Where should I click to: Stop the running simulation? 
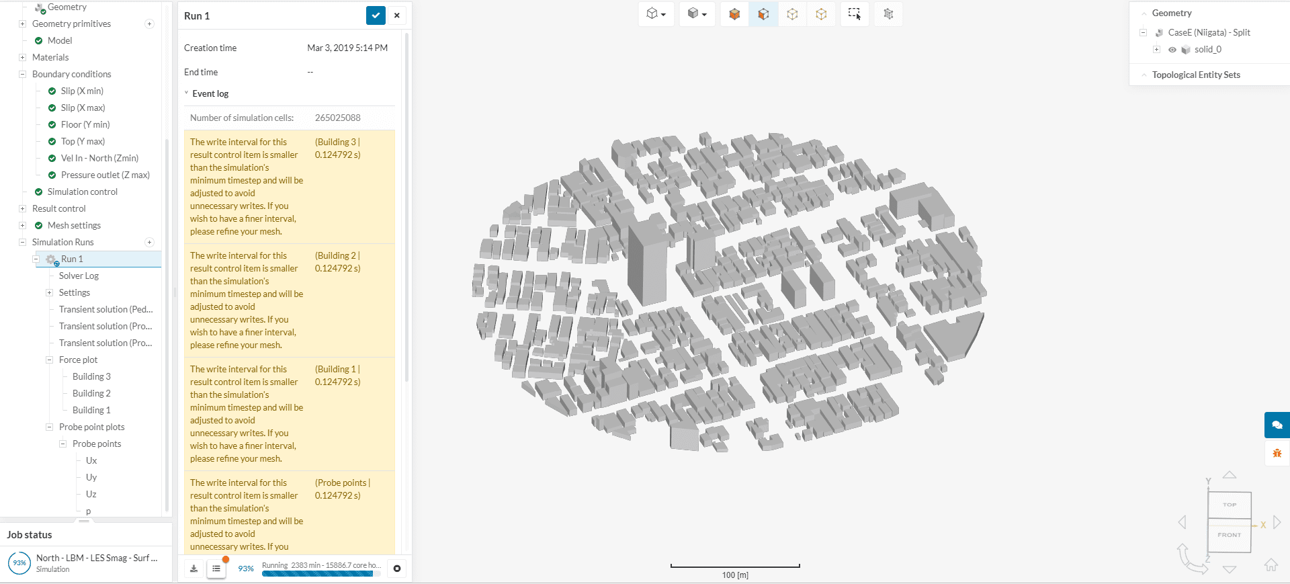[x=397, y=569]
